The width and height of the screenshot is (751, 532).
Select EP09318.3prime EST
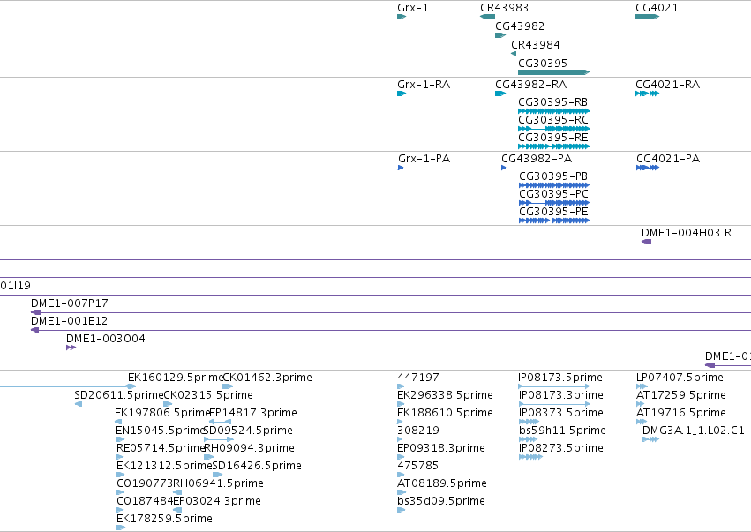pos(401,457)
